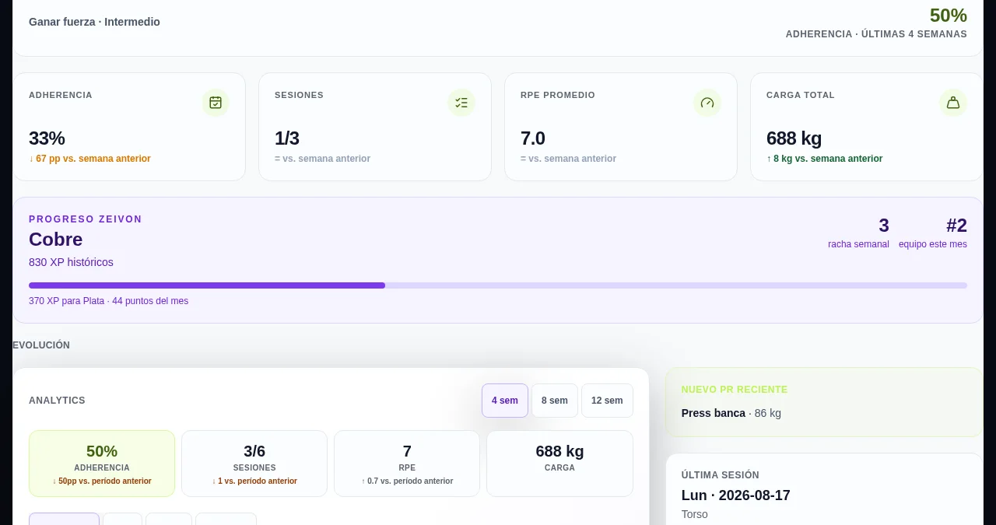Open the 3/6 Sesiones analytics tile
The image size is (996, 525).
pos(254,464)
